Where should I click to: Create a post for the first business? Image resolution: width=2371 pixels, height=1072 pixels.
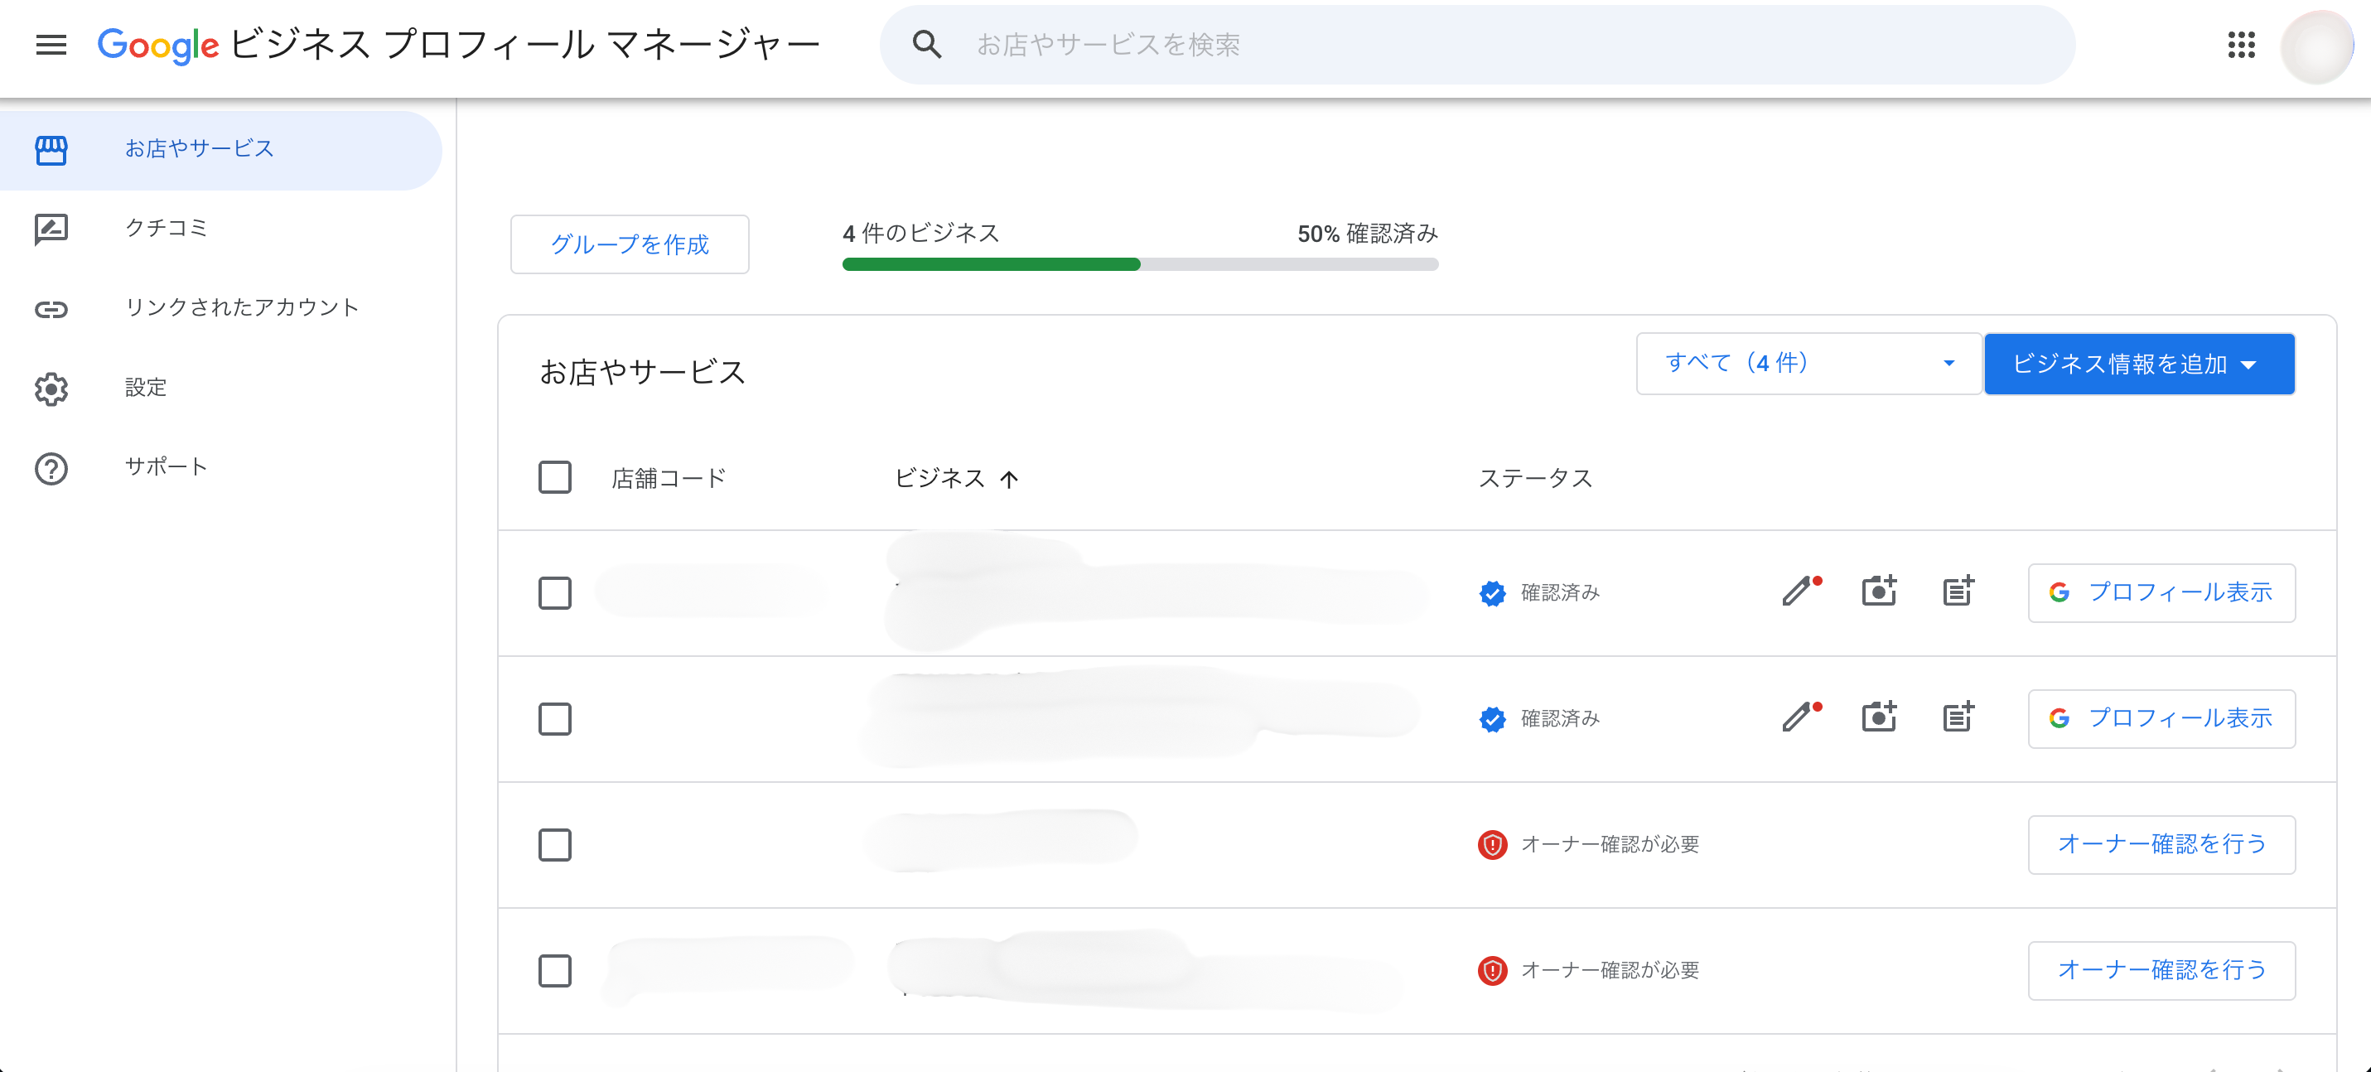1958,591
